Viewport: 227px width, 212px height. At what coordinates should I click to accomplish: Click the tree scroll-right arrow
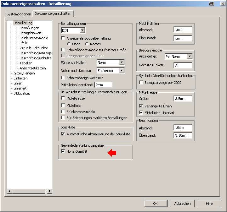50,191
